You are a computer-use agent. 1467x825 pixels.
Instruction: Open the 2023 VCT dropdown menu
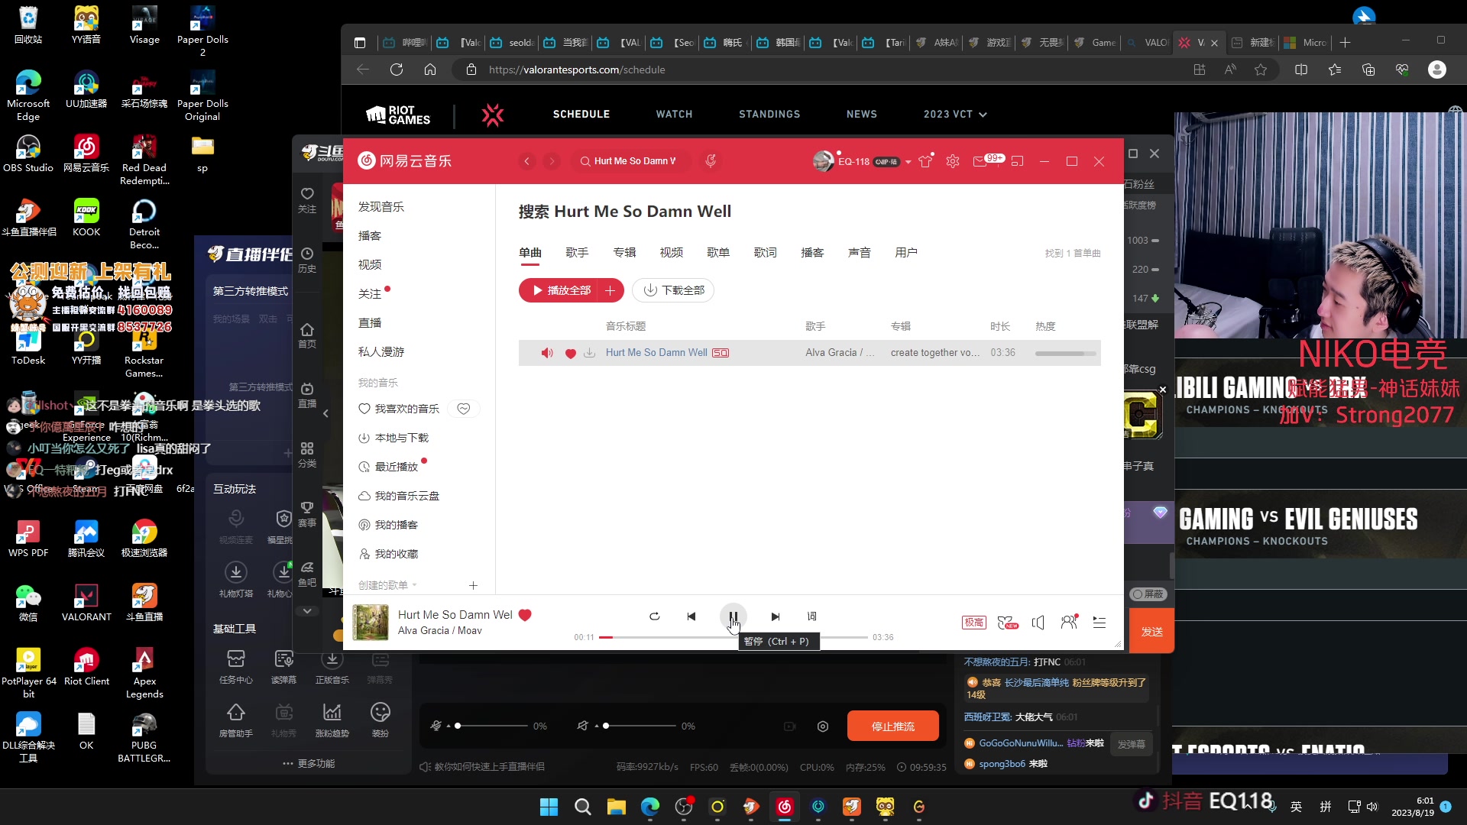(955, 114)
